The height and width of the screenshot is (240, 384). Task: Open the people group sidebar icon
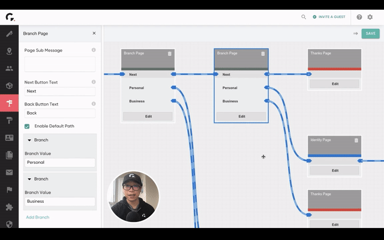click(10, 68)
